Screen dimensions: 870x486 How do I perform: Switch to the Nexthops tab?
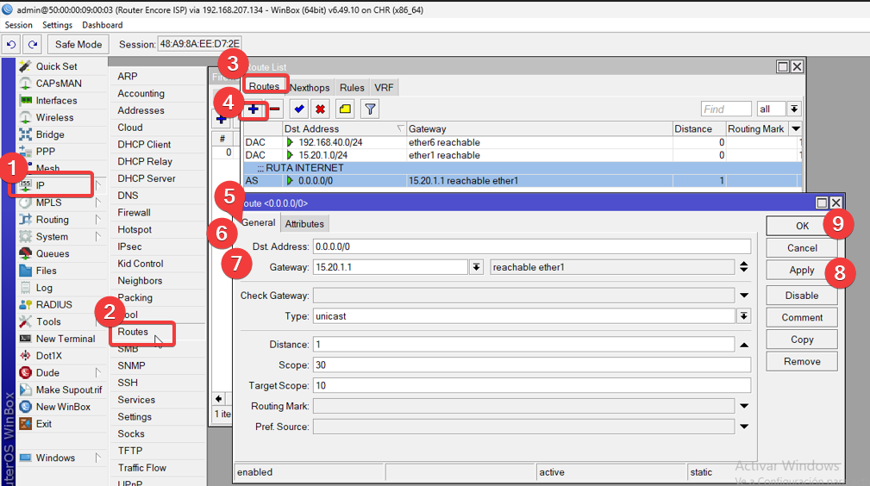click(x=310, y=88)
